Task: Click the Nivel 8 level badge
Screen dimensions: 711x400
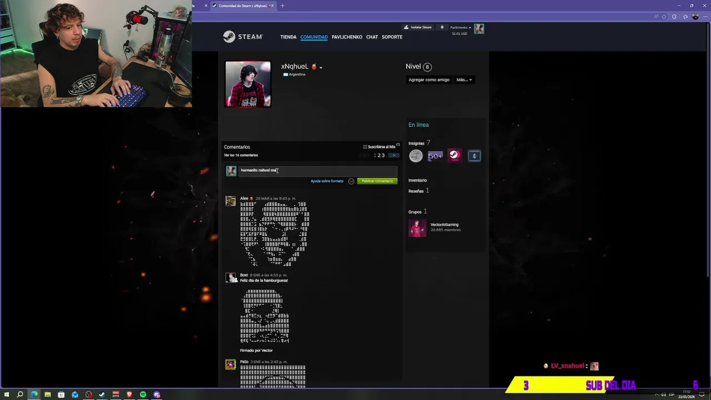Action: click(x=427, y=67)
